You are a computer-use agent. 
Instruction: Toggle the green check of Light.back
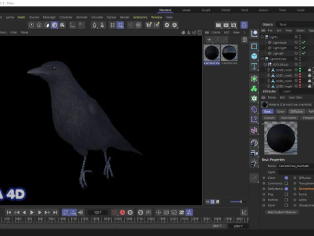pyautogui.click(x=304, y=43)
